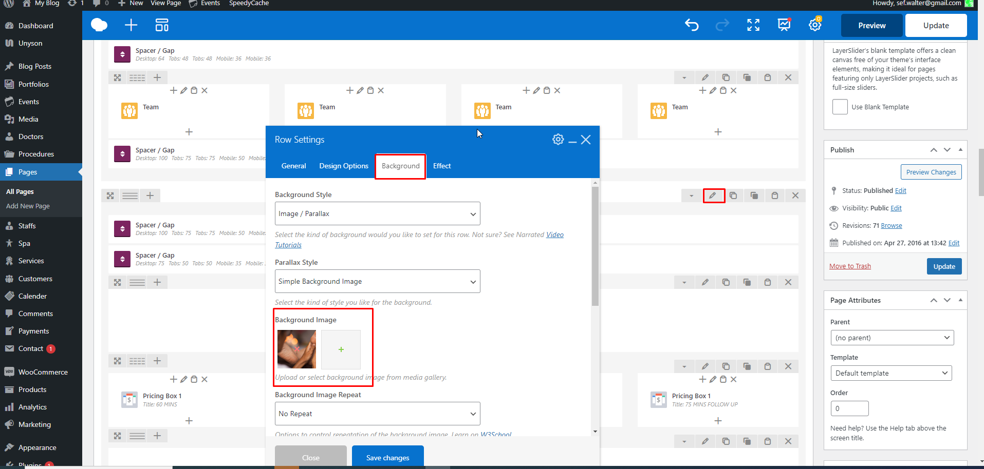The height and width of the screenshot is (469, 984).
Task: Open Contact menu with notification badge
Action: pyautogui.click(x=41, y=348)
